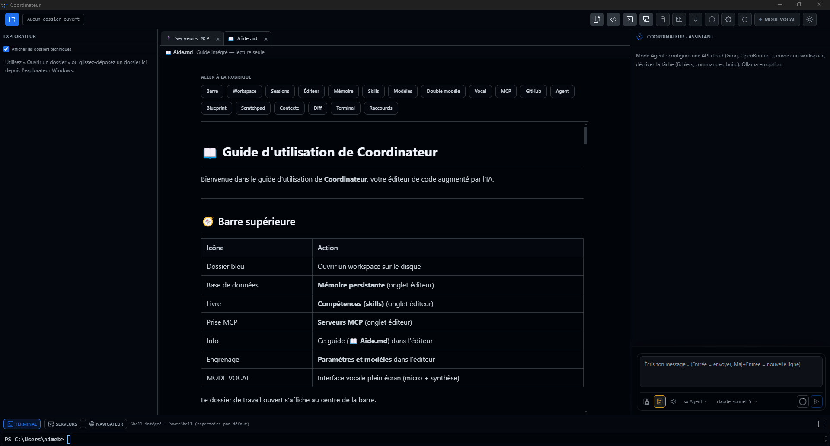Click the 'Compétences (skills)' table cell

point(448,303)
